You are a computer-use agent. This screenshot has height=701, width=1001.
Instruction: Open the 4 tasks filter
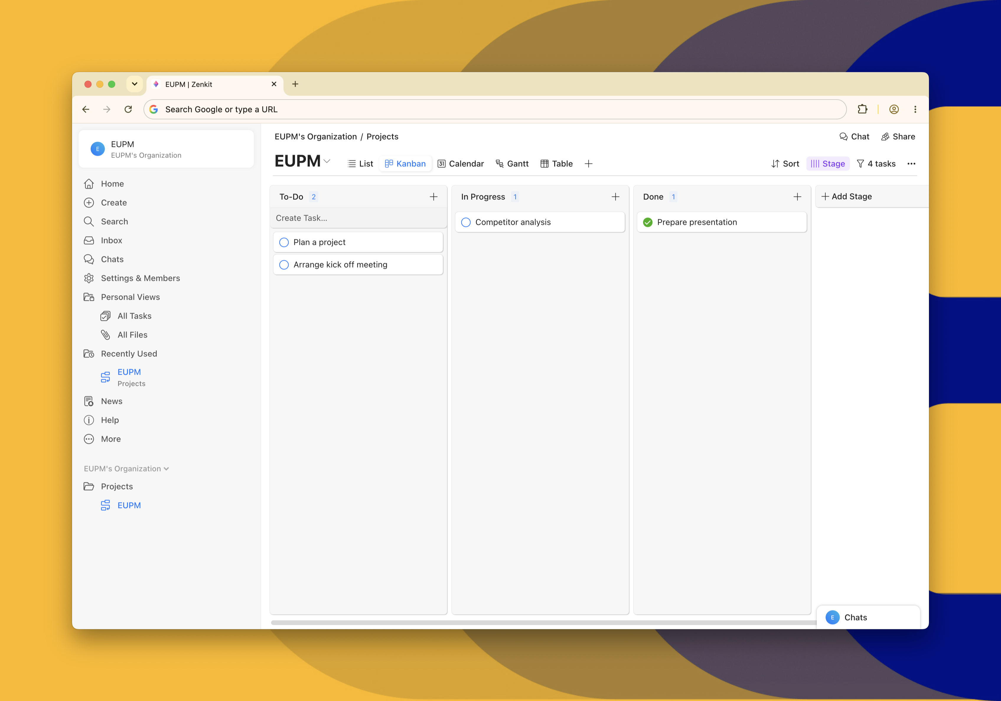tap(876, 164)
